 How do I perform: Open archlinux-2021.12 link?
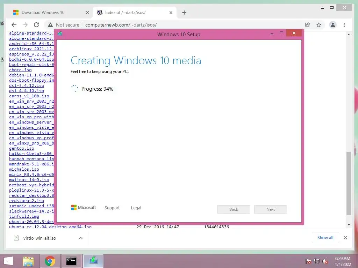(31, 49)
